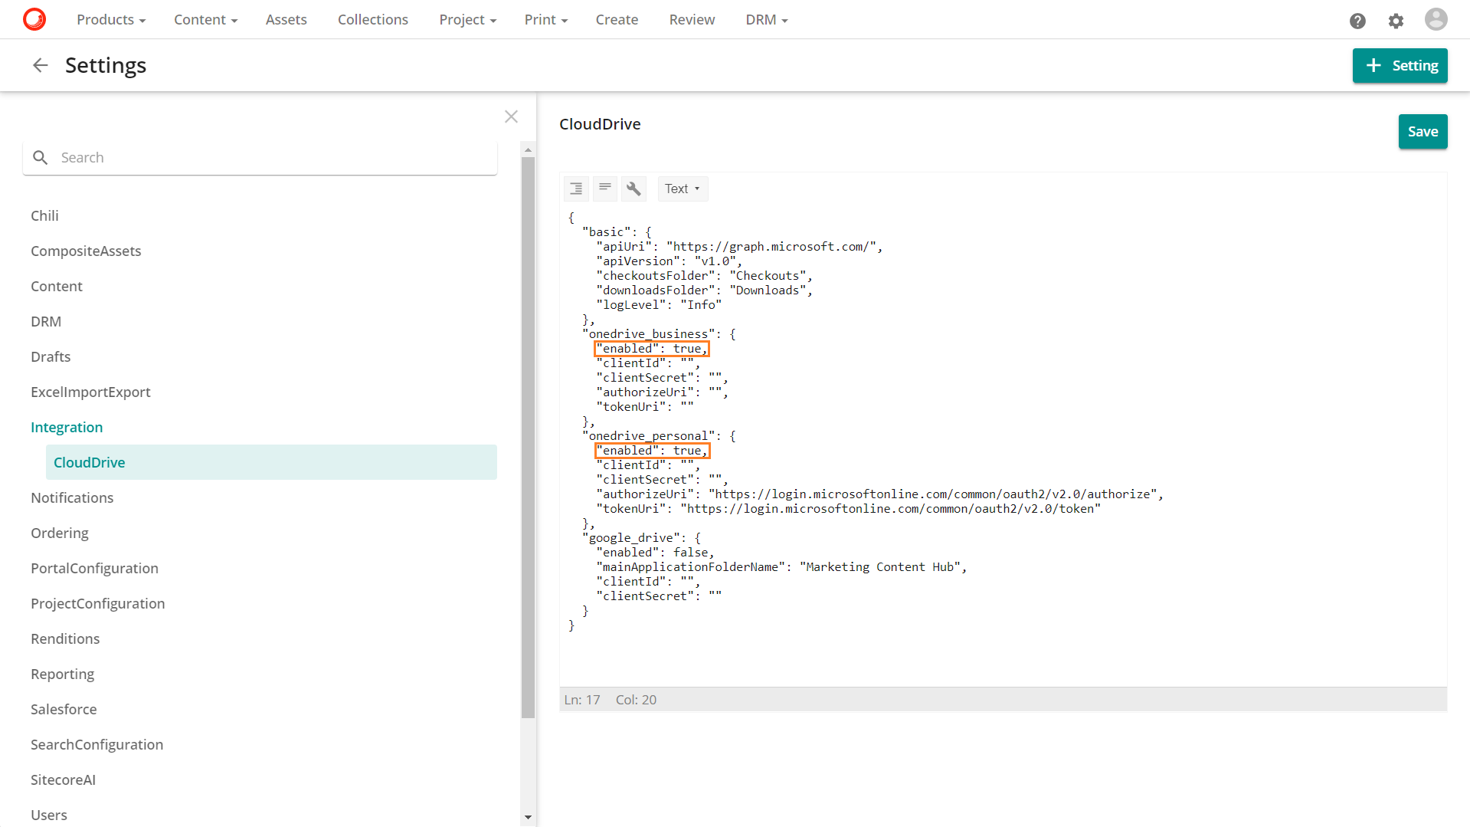Click the settings list scrollbar thumb

528,438
